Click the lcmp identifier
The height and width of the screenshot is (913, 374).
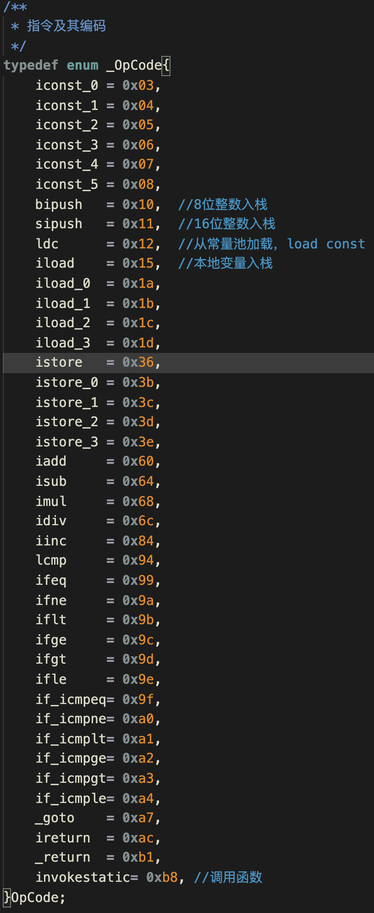(51, 561)
